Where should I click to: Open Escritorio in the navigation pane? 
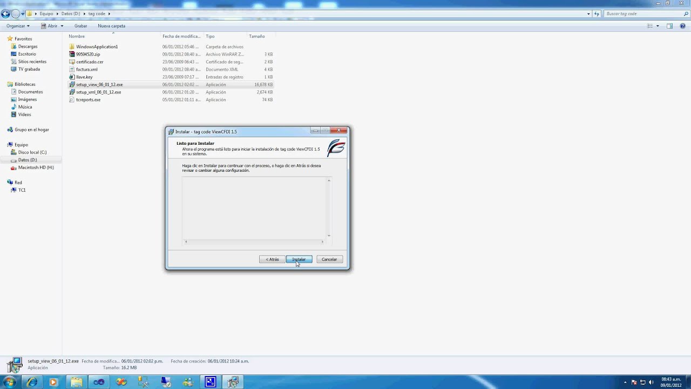[x=27, y=54]
